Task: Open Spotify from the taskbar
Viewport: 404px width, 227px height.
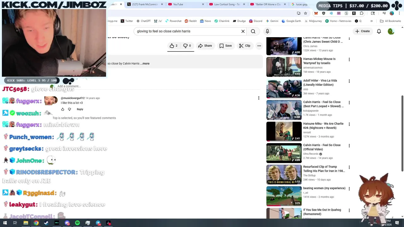Action: (77, 223)
